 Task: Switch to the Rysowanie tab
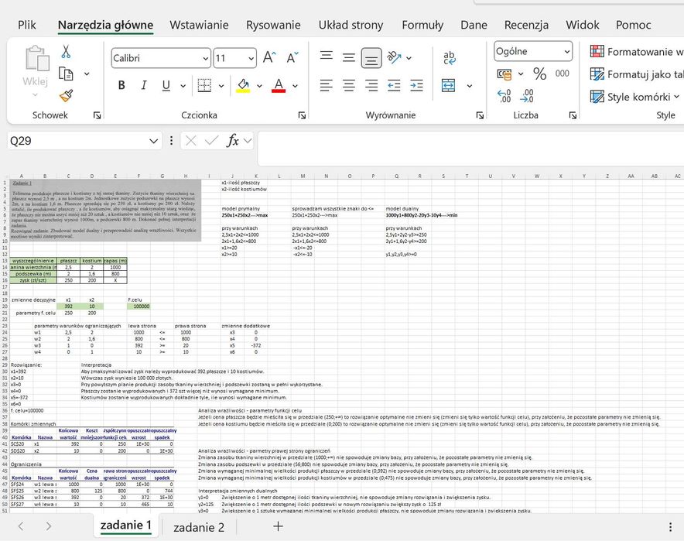(273, 25)
